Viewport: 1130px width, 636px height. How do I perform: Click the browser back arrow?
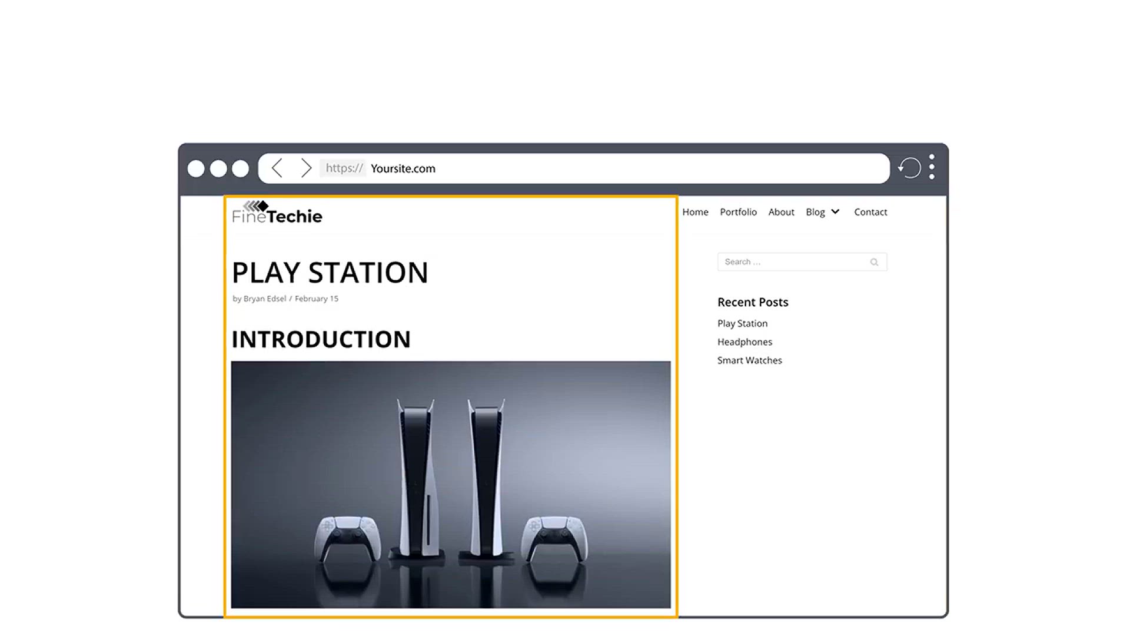[x=277, y=168]
